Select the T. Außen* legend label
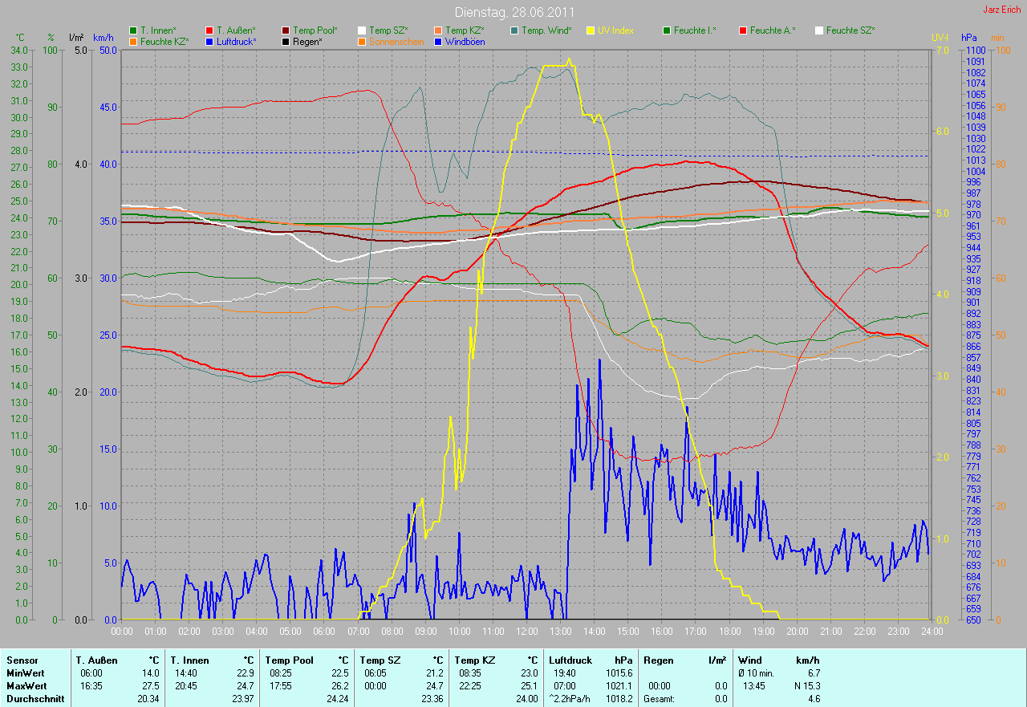1027x707 pixels. [236, 30]
